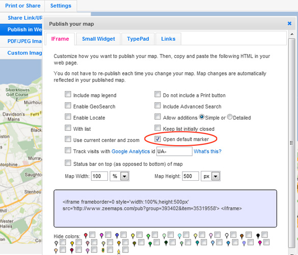Enable Include map legend checkbox

point(68,94)
